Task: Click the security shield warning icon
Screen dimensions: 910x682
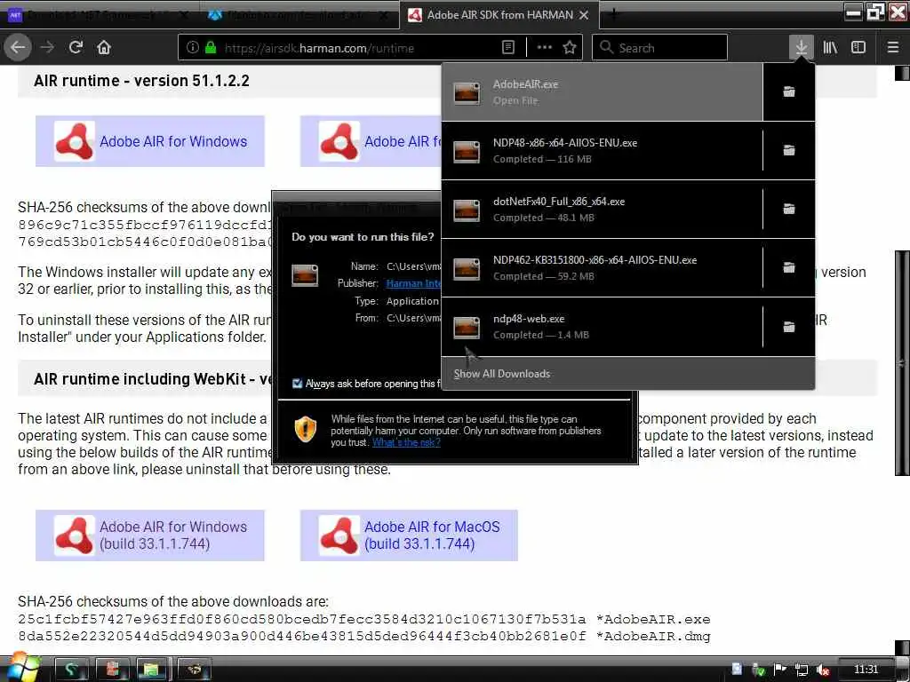Action: 306,430
